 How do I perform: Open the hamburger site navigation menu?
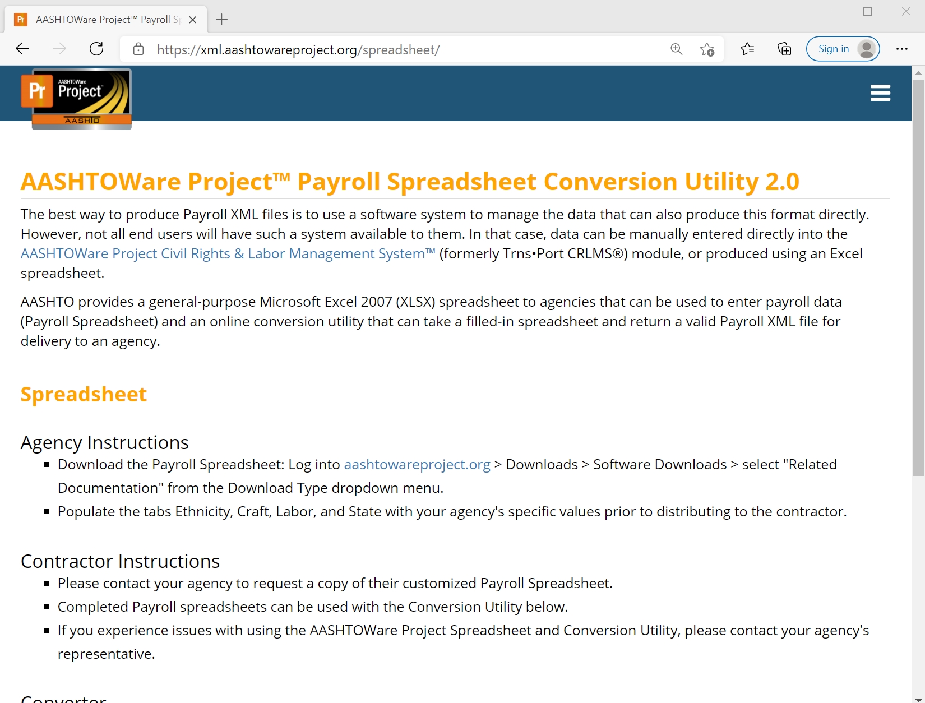[x=880, y=93]
